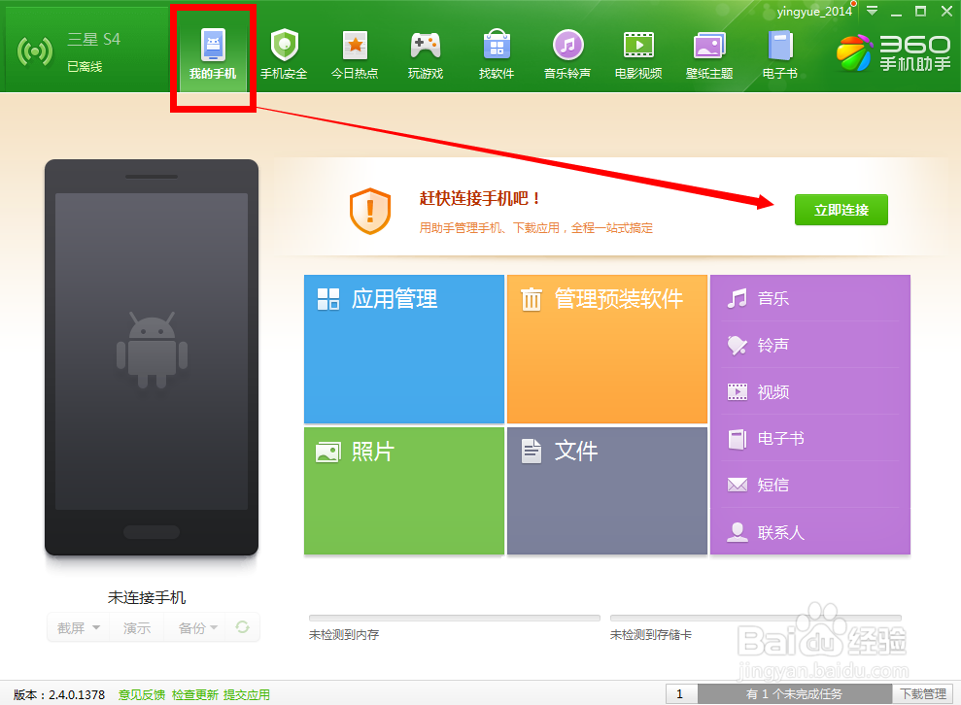
Task: Click the 立即连接 connect button
Action: pyautogui.click(x=841, y=210)
